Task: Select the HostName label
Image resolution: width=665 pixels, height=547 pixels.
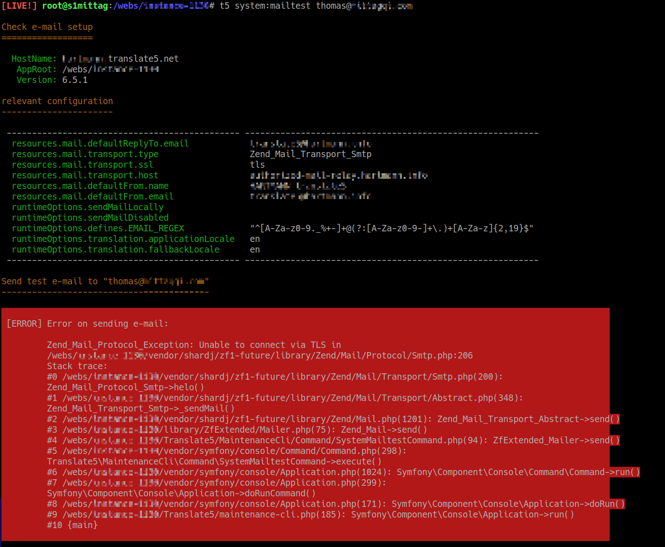Action: (x=34, y=59)
